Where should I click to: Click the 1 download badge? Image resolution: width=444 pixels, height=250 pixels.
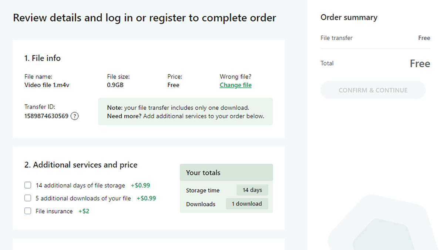pos(247,204)
